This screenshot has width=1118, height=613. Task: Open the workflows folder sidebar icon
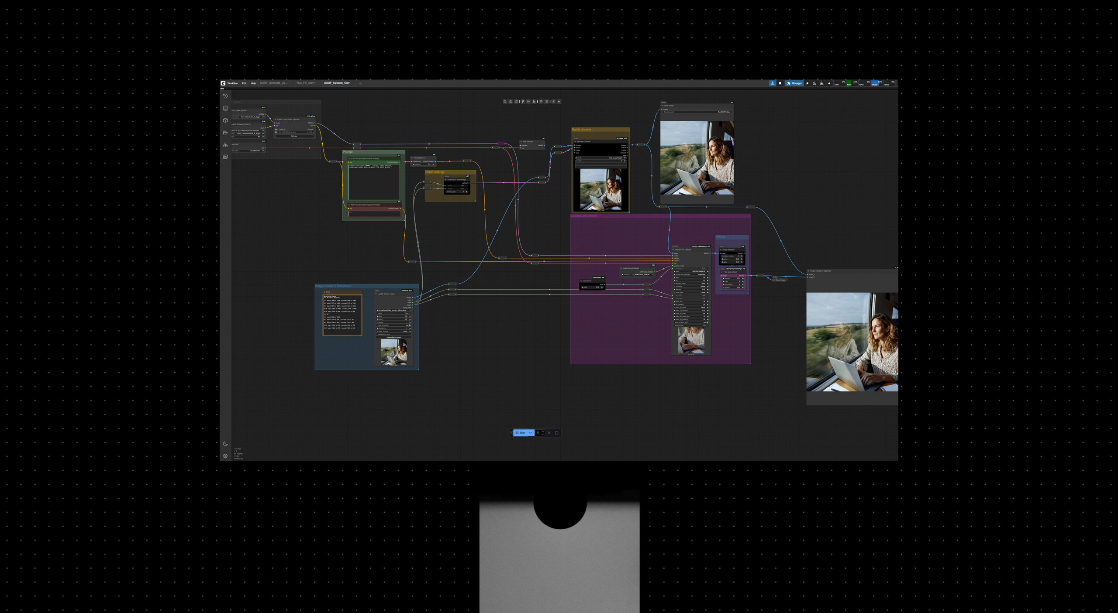coord(225,133)
